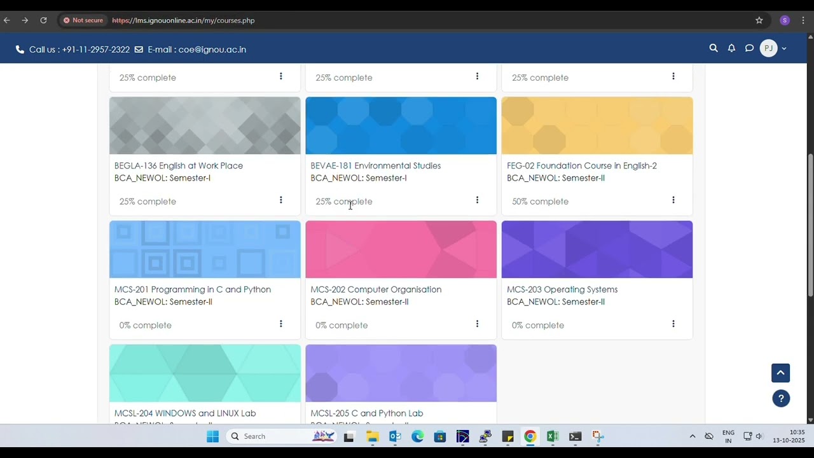This screenshot has height=458, width=814.
Task: Click the purple MCS-203 course banner image
Action: pyautogui.click(x=597, y=249)
